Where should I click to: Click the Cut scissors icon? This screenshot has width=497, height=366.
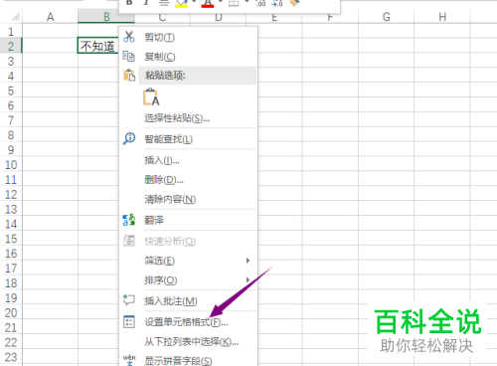[129, 37]
